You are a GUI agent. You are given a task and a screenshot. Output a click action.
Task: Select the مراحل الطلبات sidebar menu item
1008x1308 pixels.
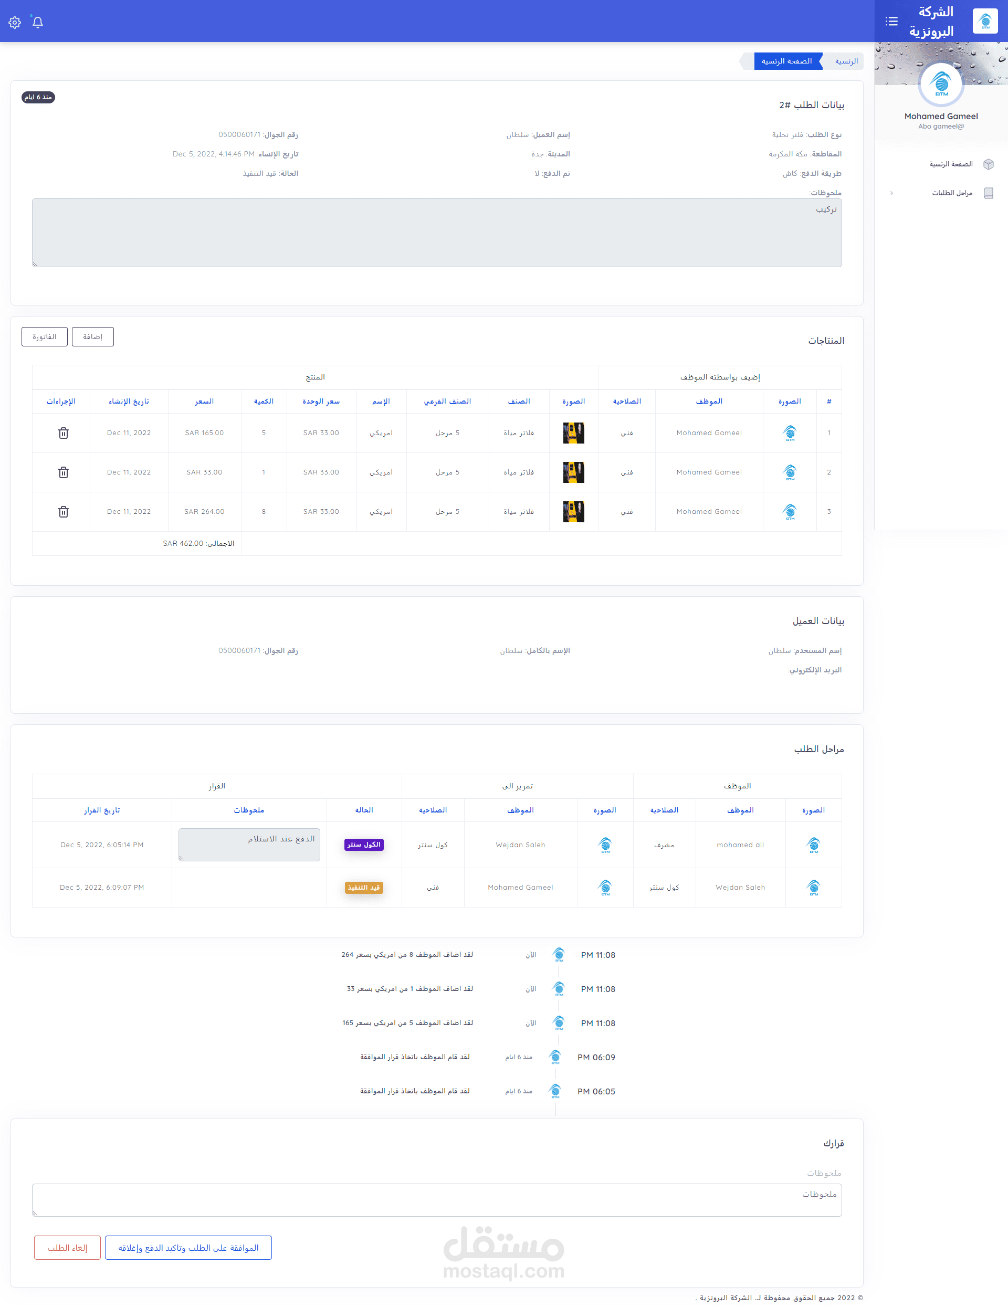(952, 193)
